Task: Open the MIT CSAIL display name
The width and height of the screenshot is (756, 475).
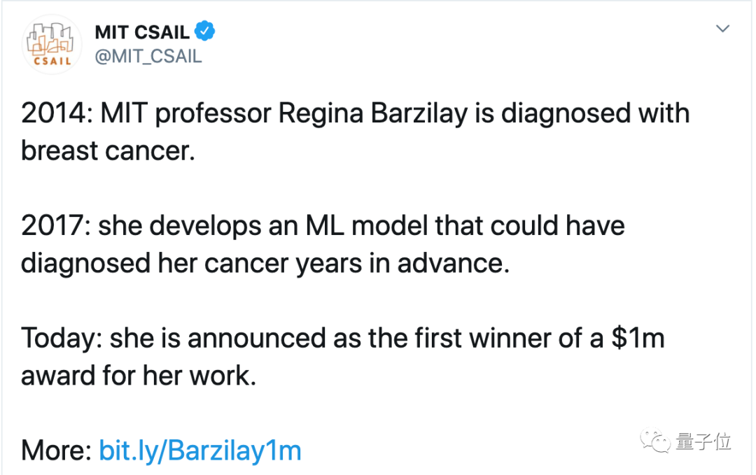Action: coord(142,33)
